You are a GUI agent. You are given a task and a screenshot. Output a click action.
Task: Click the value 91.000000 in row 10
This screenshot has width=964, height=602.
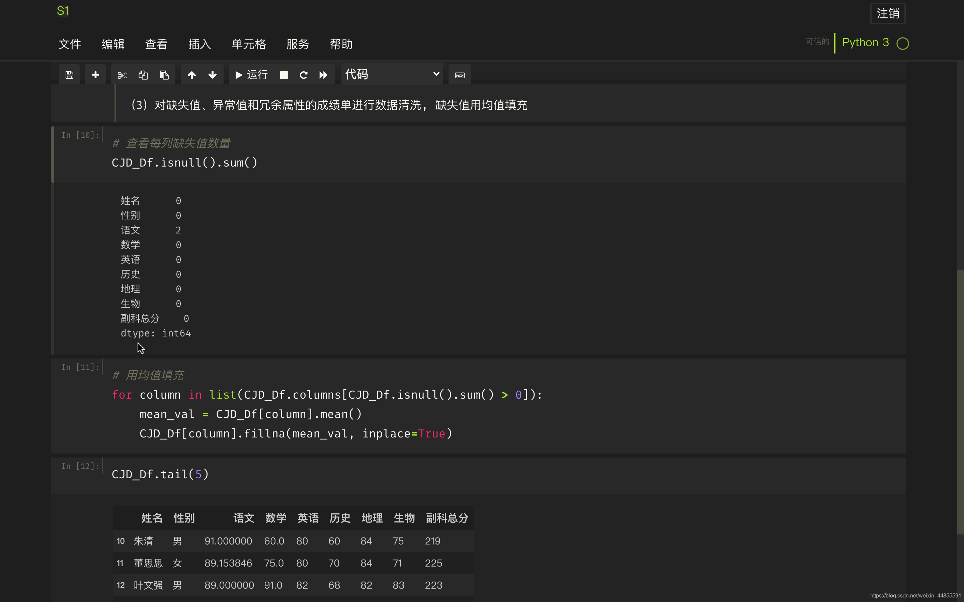click(x=228, y=541)
